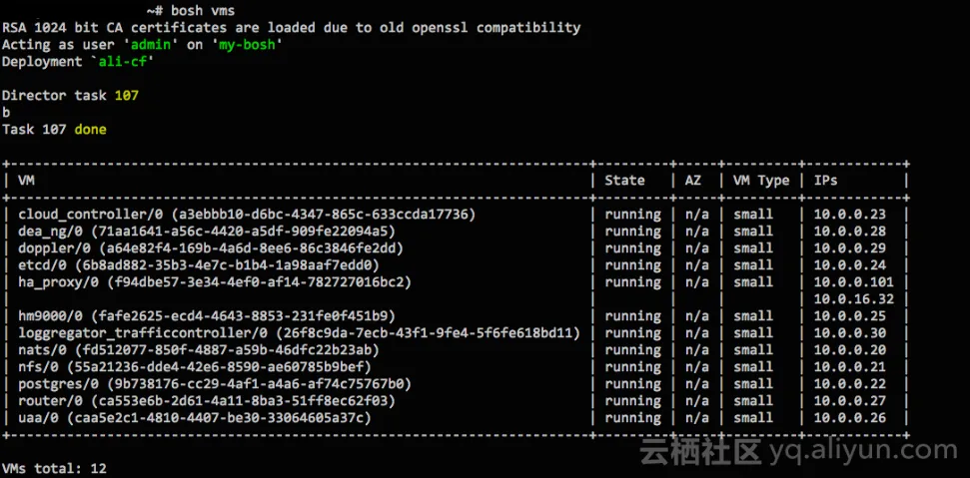Viewport: 970px width, 478px height.
Task: Click the 'VM' column header
Action: point(26,181)
